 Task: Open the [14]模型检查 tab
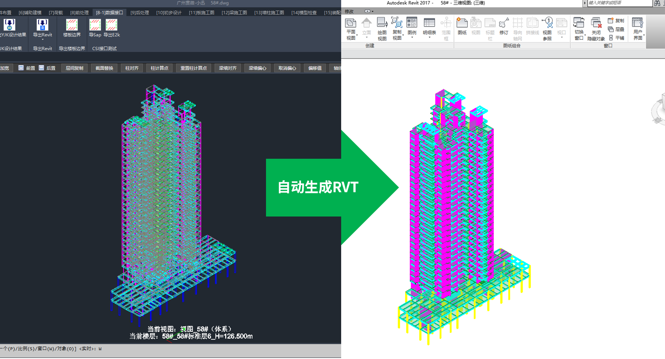pyautogui.click(x=304, y=12)
